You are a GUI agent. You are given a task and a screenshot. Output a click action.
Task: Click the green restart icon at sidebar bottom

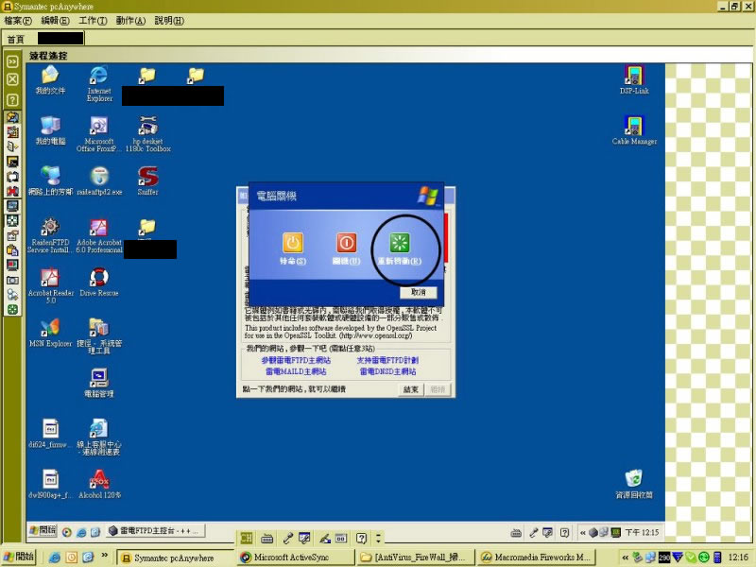click(x=12, y=310)
